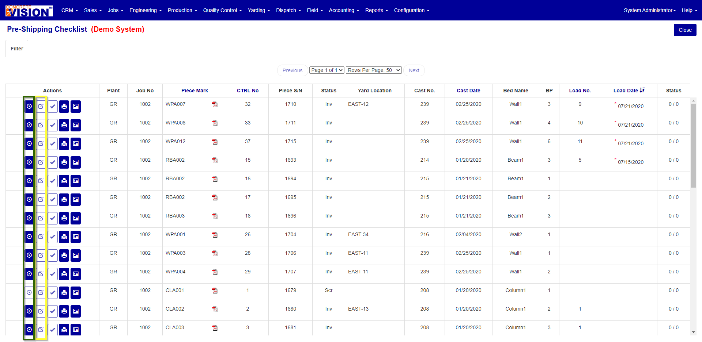The height and width of the screenshot is (342, 702).
Task: Open the Accounting menu
Action: [344, 10]
